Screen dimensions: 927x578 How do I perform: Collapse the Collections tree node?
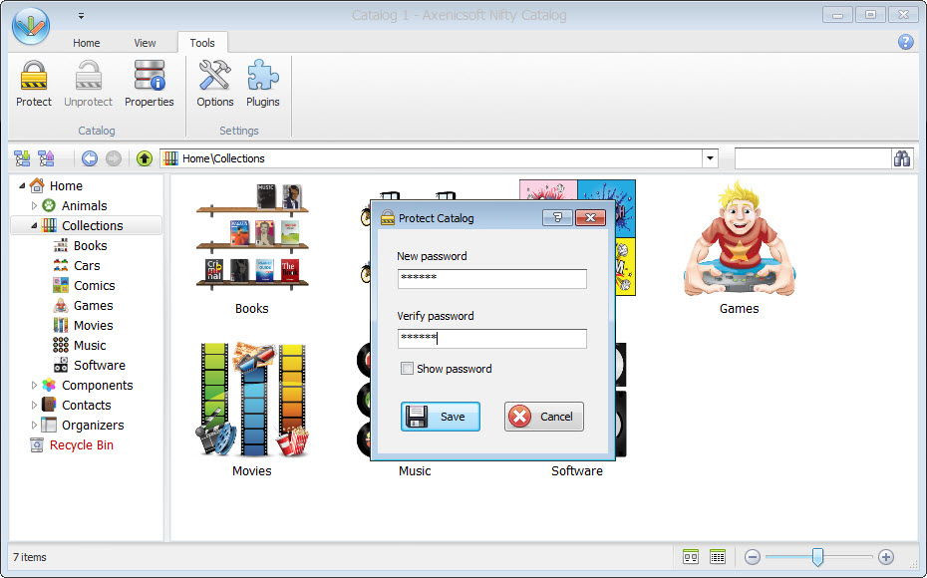(x=34, y=226)
